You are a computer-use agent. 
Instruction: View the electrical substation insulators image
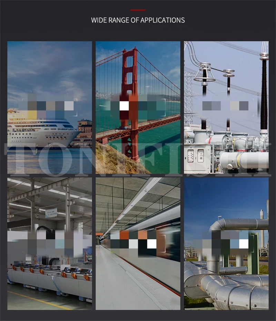tap(226, 107)
